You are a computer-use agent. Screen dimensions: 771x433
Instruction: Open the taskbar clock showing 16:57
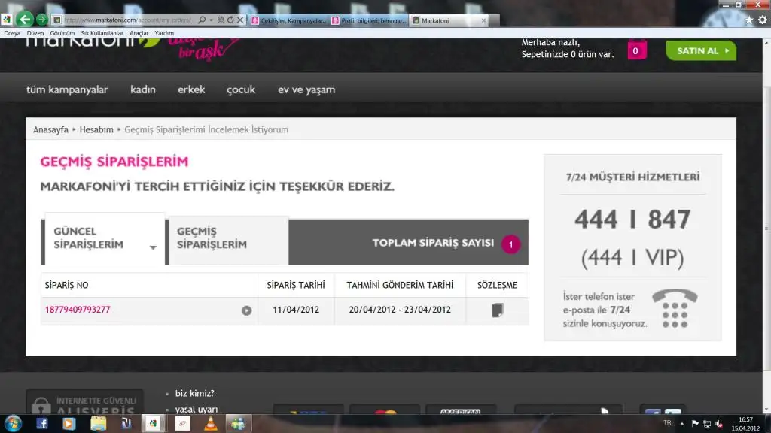coord(745,424)
